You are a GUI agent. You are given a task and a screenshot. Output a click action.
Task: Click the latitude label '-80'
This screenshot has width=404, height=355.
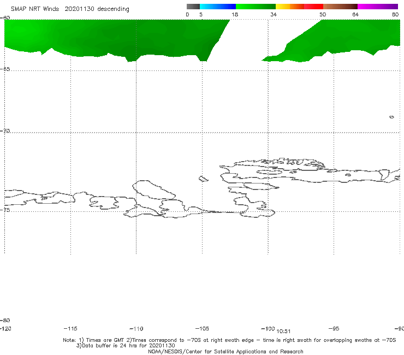(5, 320)
